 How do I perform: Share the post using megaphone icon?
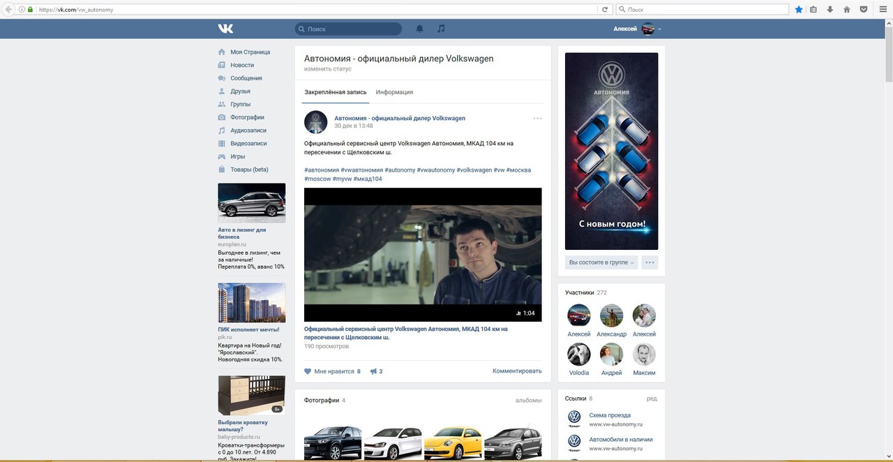point(374,371)
